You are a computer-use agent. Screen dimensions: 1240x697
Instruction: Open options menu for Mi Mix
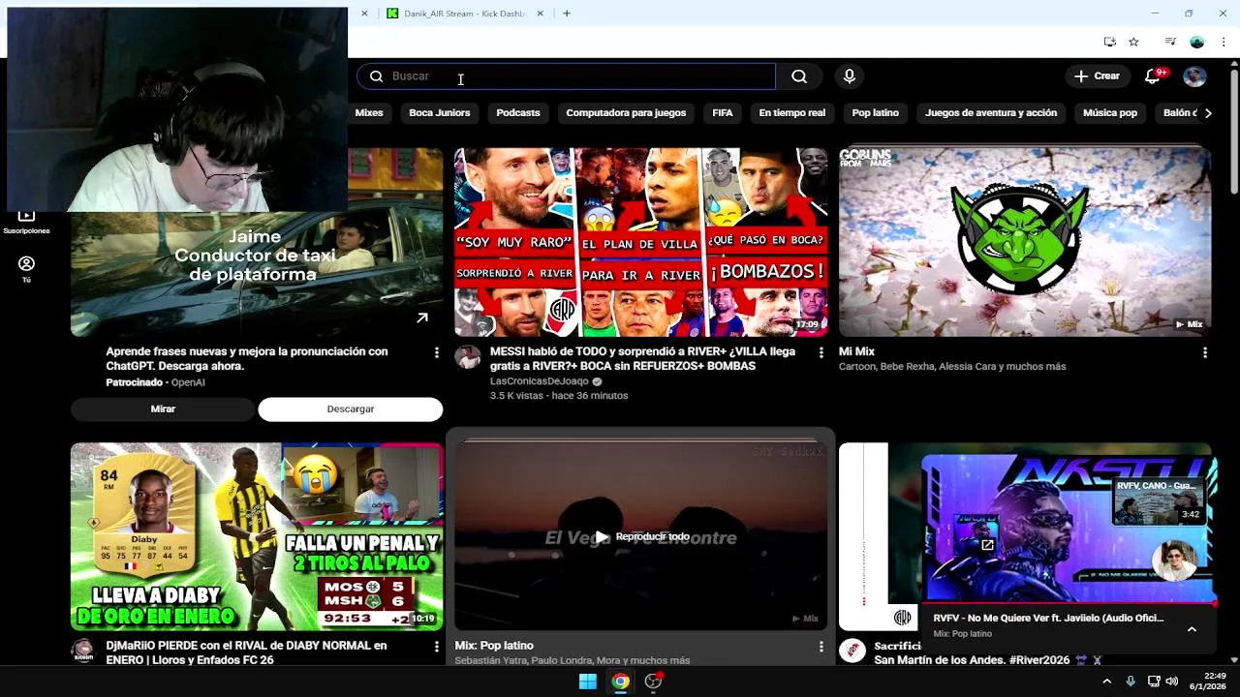click(1204, 353)
